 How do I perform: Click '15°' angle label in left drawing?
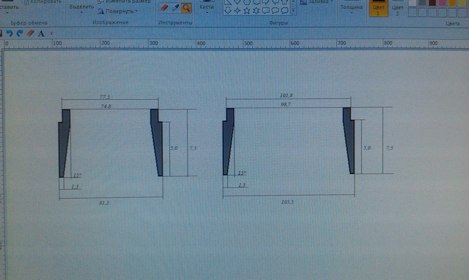point(77,175)
